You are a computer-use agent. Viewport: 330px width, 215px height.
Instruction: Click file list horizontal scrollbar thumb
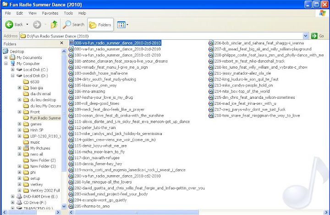[x=137, y=212]
